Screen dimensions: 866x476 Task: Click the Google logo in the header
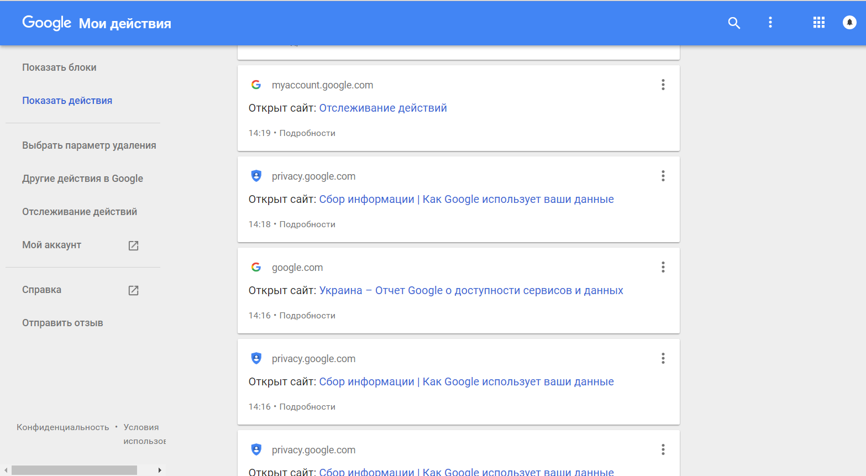(x=47, y=23)
